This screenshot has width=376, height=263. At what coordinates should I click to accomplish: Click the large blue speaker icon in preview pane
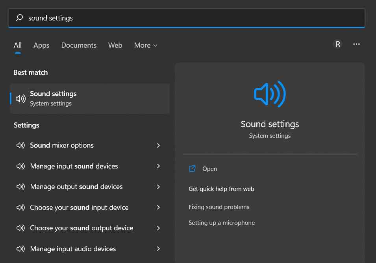point(270,94)
